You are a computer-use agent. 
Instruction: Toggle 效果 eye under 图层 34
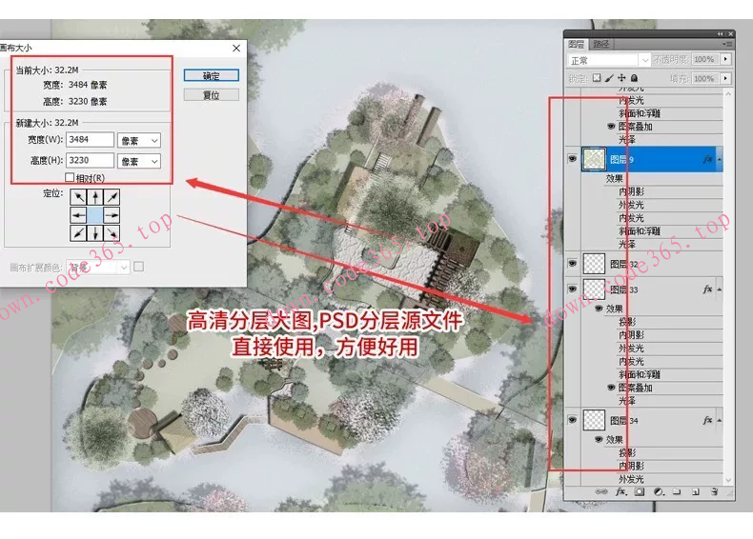[x=599, y=440]
